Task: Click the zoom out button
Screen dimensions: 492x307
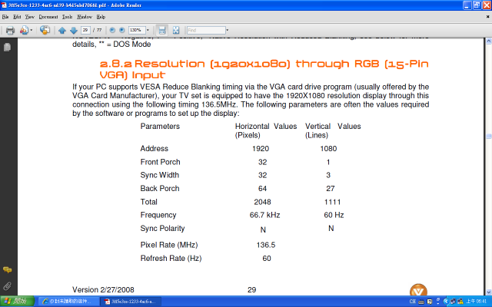Action: tap(112, 30)
